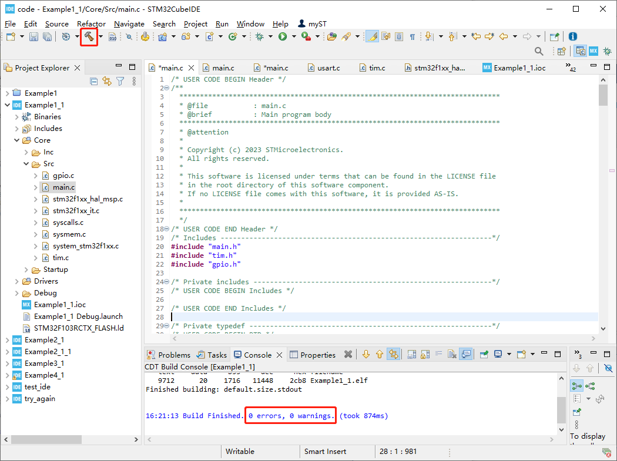The height and width of the screenshot is (461, 617).
Task: Click the Save disk icon
Action: tap(34, 36)
